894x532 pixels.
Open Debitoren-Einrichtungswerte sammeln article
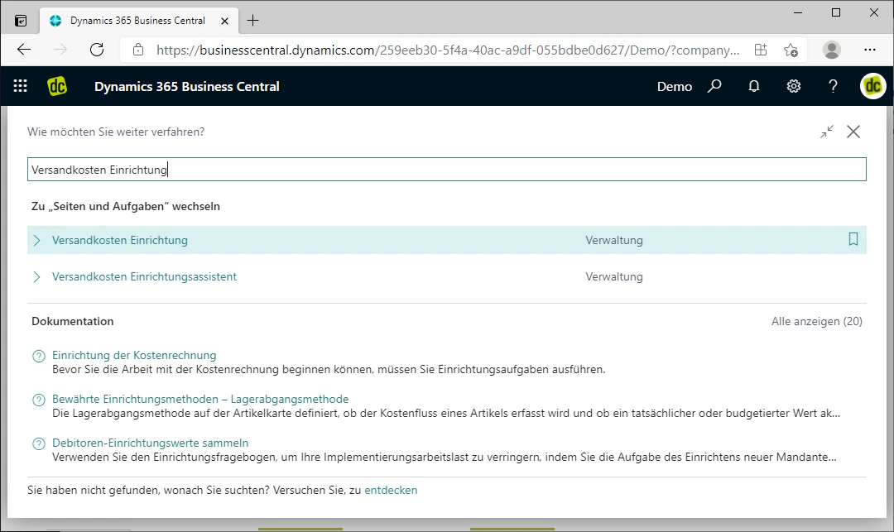tap(150, 443)
